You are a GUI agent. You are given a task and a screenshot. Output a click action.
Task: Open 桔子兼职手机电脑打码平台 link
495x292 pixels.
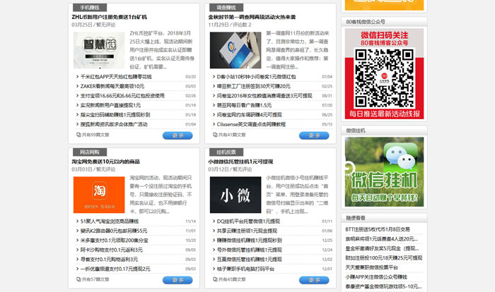pyautogui.click(x=245, y=269)
